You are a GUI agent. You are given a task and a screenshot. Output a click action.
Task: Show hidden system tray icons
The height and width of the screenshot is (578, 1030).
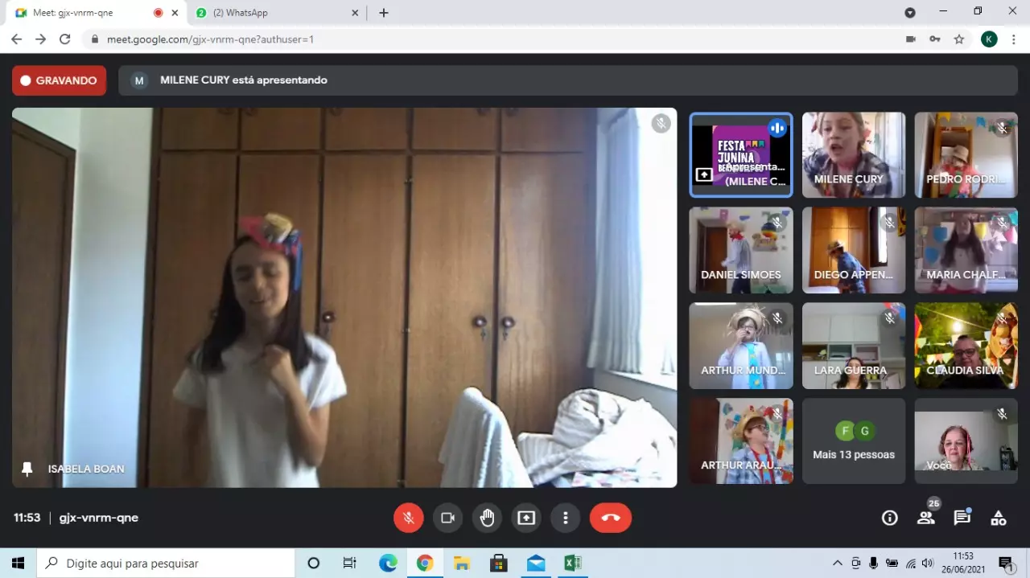[x=837, y=563]
